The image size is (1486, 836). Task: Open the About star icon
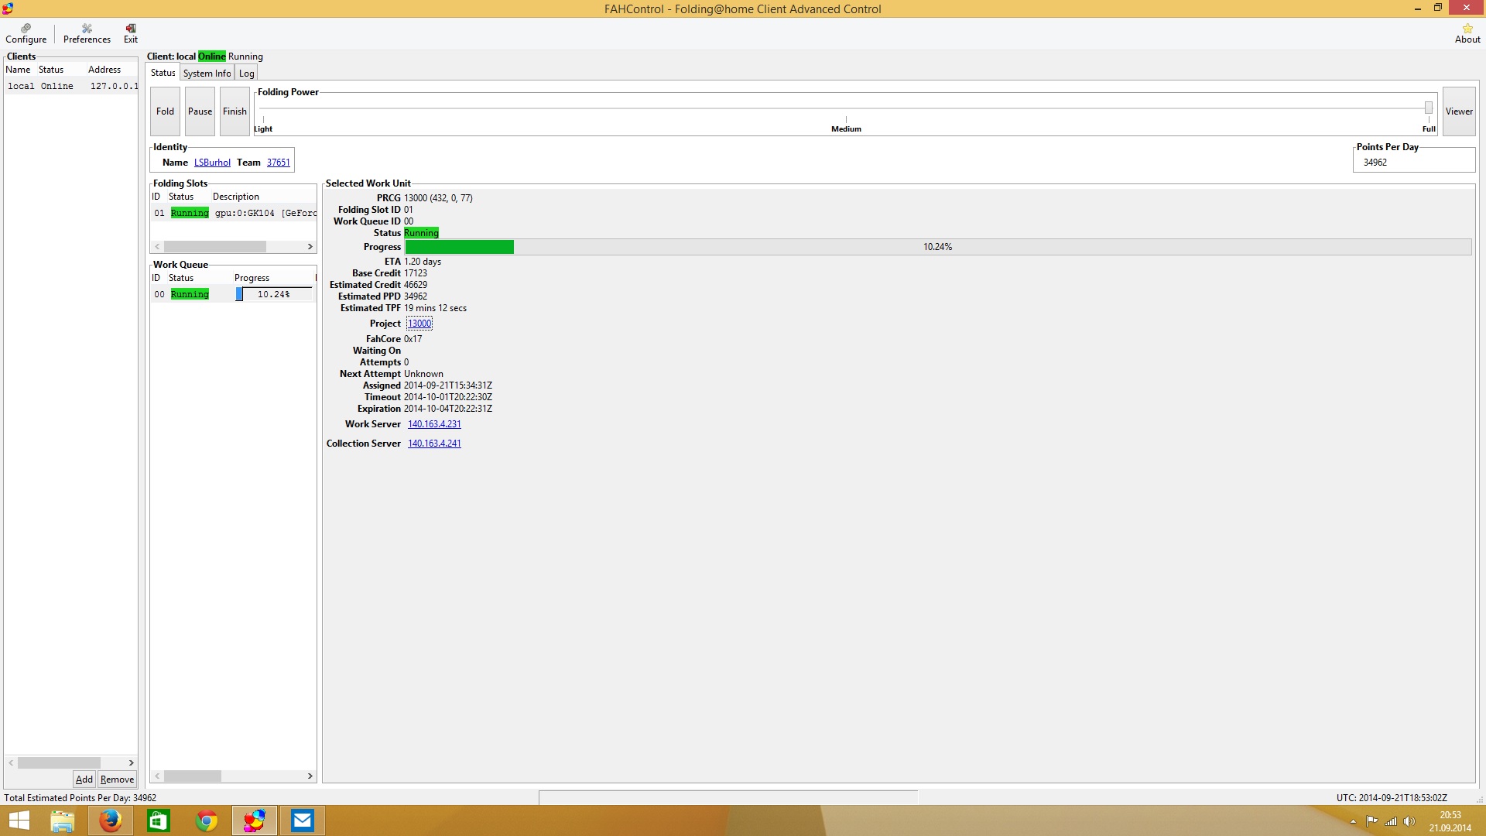pos(1467,34)
